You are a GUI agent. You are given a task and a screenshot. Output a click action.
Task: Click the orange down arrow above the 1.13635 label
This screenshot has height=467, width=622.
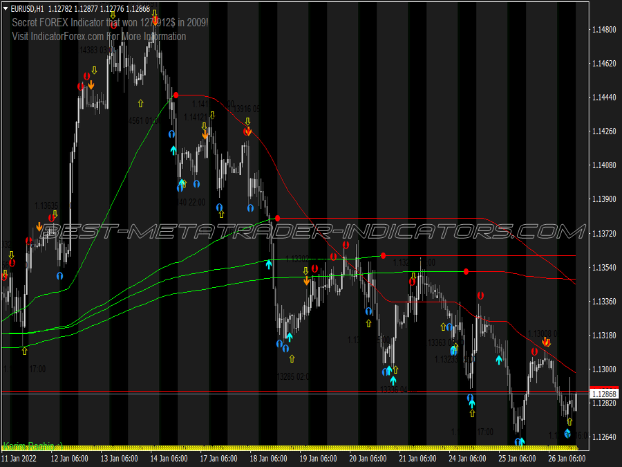[39, 227]
